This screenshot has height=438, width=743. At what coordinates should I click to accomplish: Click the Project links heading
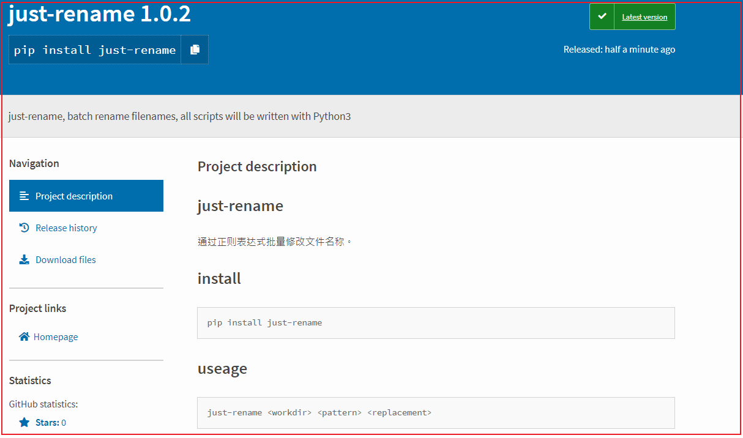(x=38, y=308)
